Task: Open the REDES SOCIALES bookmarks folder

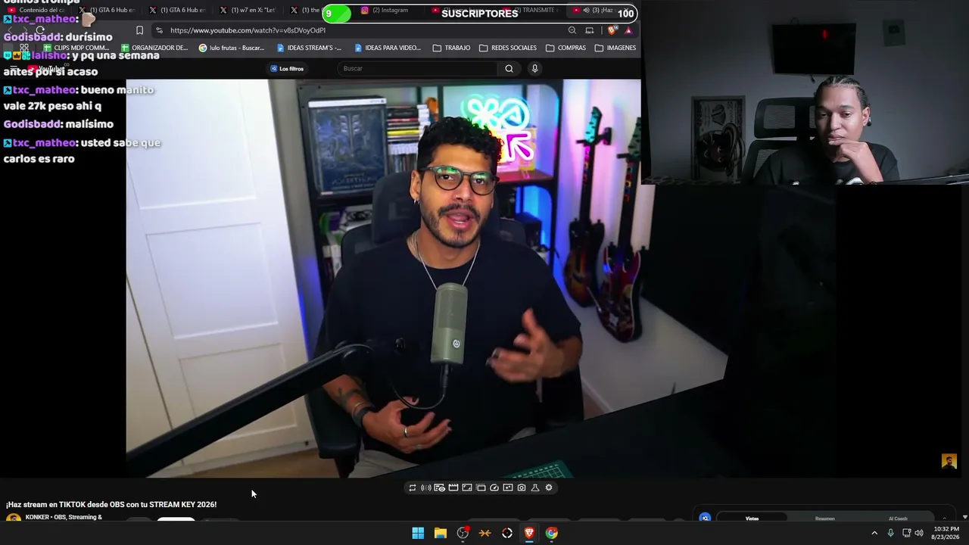Action: tap(508, 48)
